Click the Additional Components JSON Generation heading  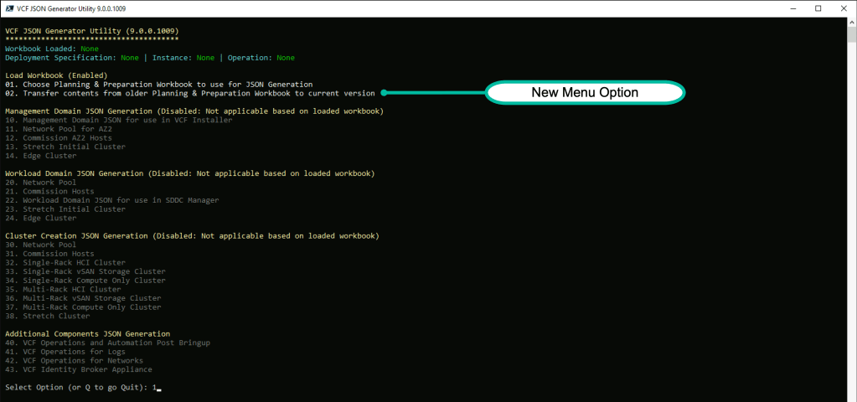coord(87,333)
